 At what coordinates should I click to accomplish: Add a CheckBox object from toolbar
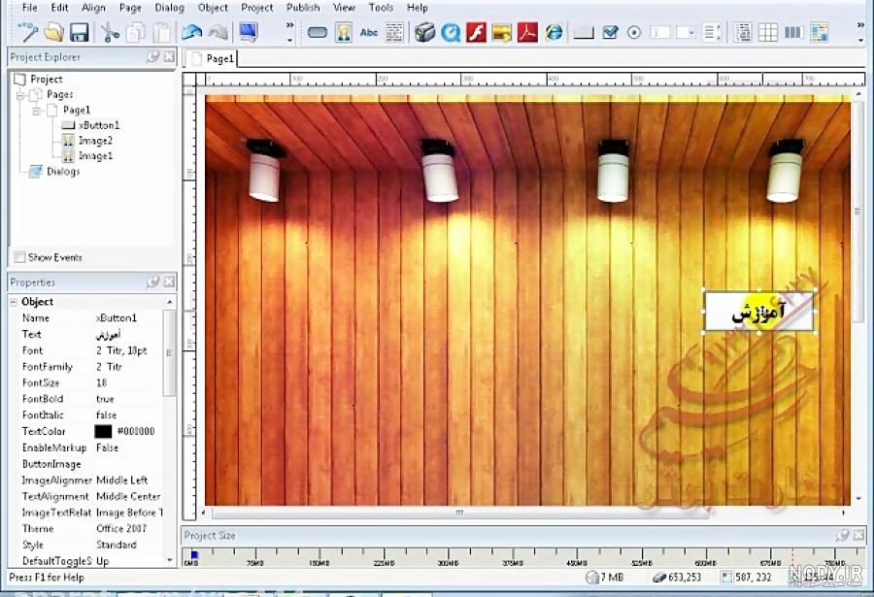pyautogui.click(x=611, y=33)
